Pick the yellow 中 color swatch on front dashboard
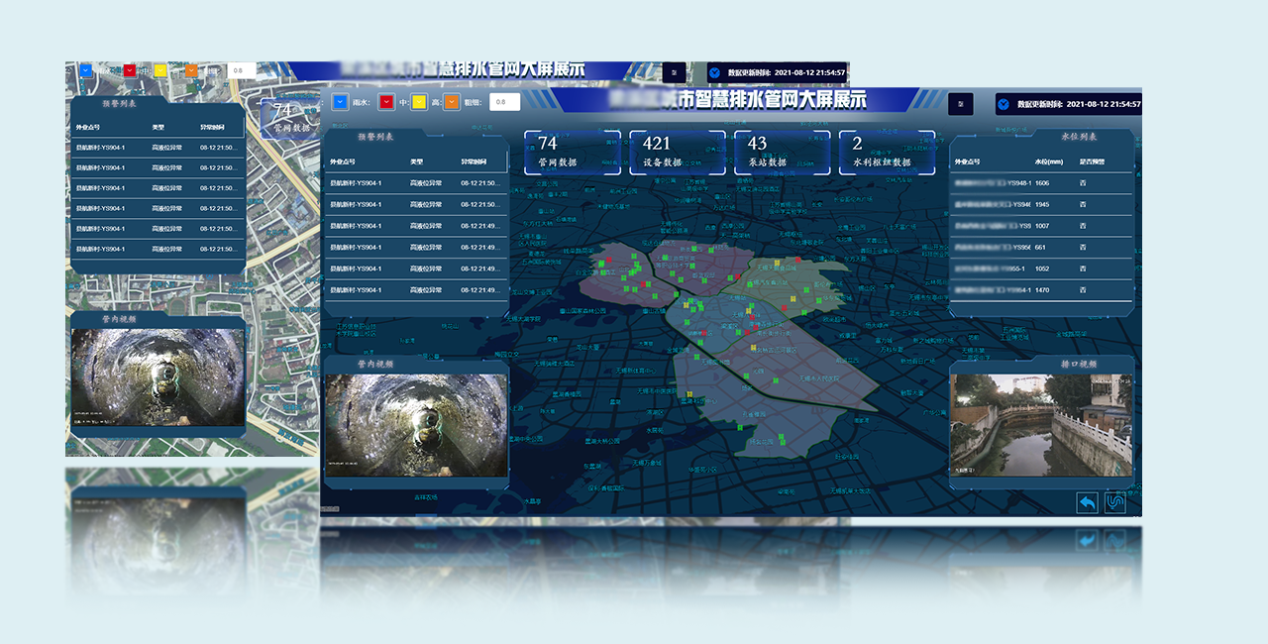This screenshot has height=644, width=1268. coord(419,101)
